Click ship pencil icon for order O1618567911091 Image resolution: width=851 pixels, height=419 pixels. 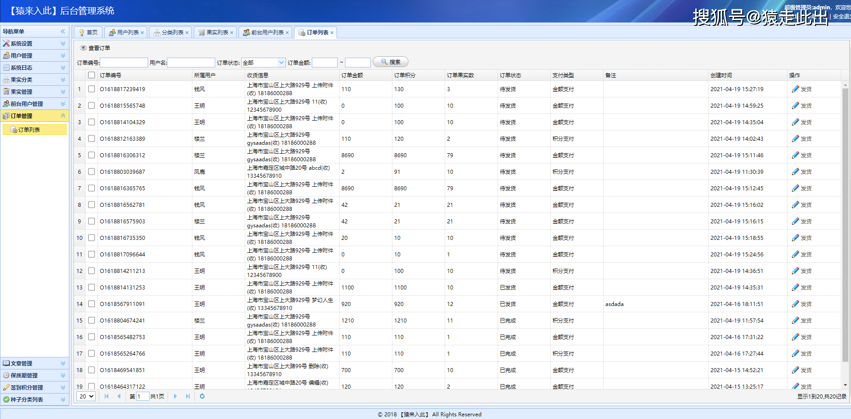795,304
